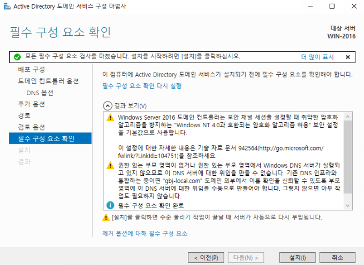Click the results list vertical scrollbar thumb
The width and height of the screenshot is (364, 265).
[x=347, y=157]
